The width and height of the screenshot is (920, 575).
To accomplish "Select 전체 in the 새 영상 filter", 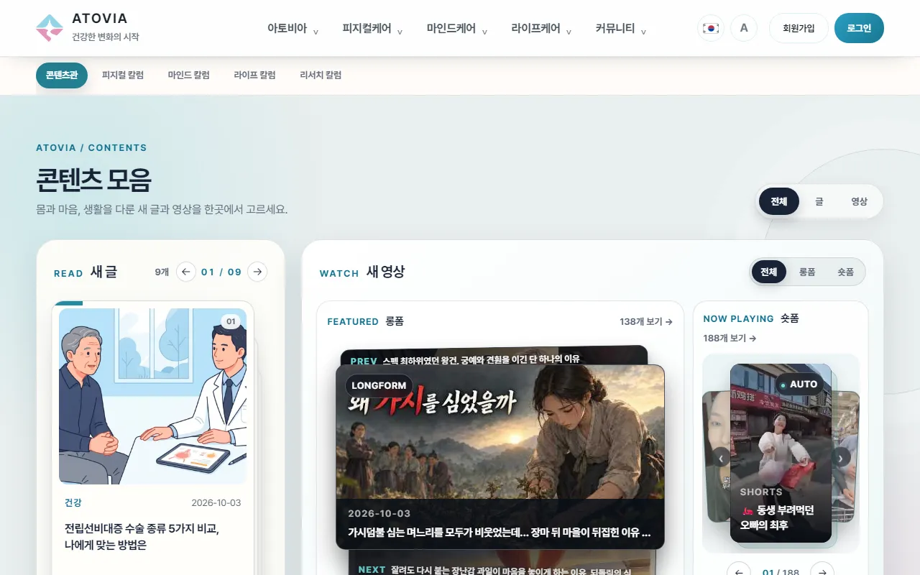I will (769, 272).
